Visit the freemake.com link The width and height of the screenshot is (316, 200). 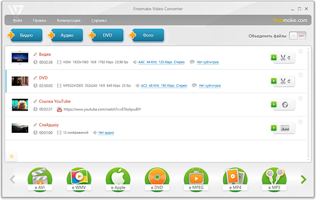[290, 20]
